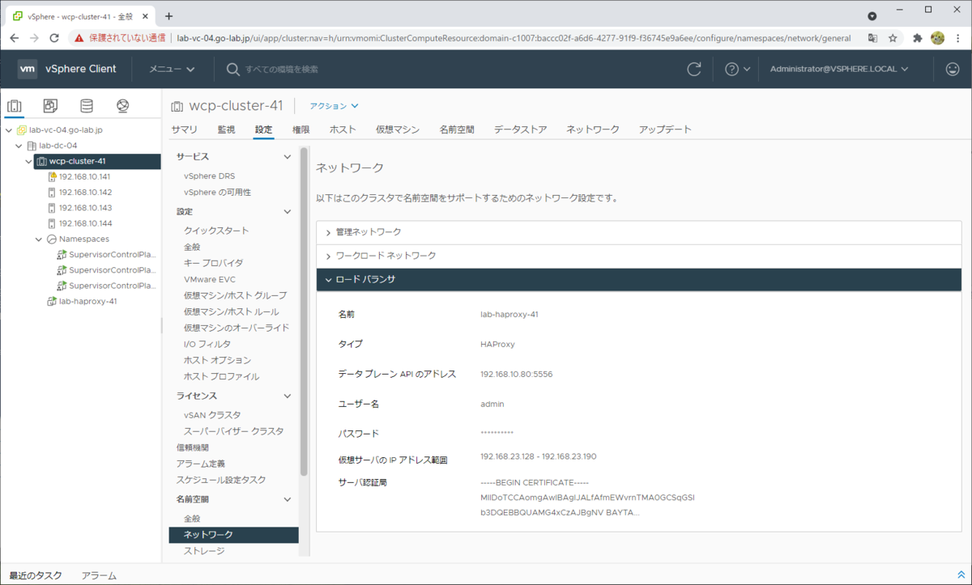The width and height of the screenshot is (972, 585).
Task: Open アクション dropdown
Action: (334, 106)
